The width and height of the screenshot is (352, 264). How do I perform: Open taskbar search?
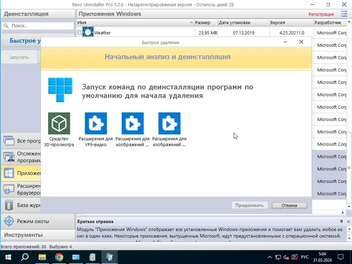(25, 257)
